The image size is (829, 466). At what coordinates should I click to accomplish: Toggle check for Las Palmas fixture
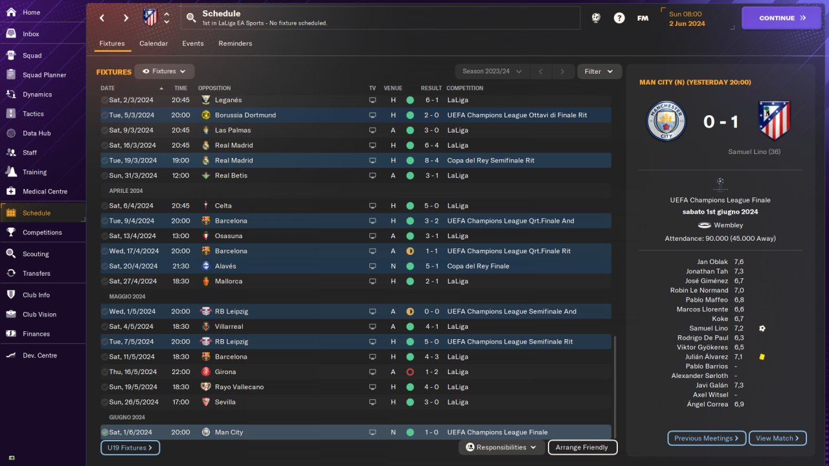104,130
